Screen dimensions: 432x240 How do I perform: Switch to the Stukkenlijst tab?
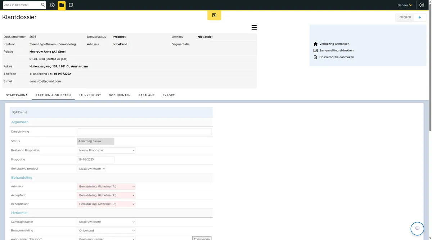[90, 95]
